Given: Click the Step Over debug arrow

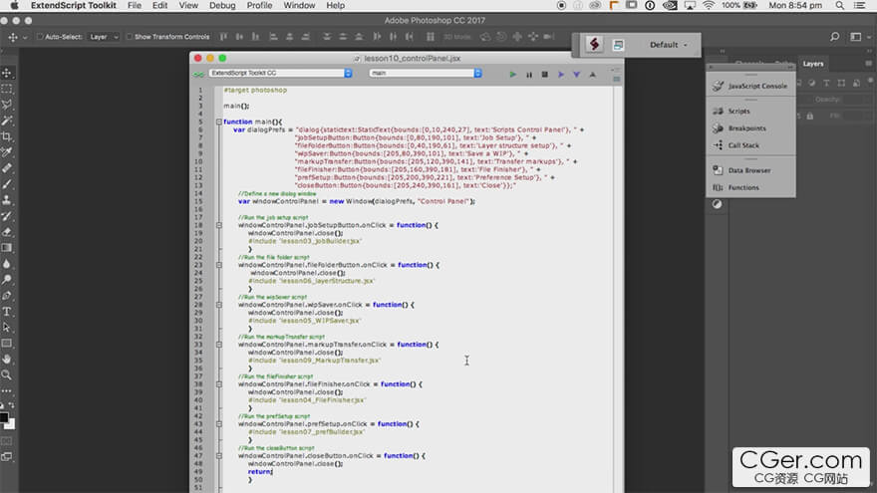Looking at the screenshot, I should click(561, 74).
